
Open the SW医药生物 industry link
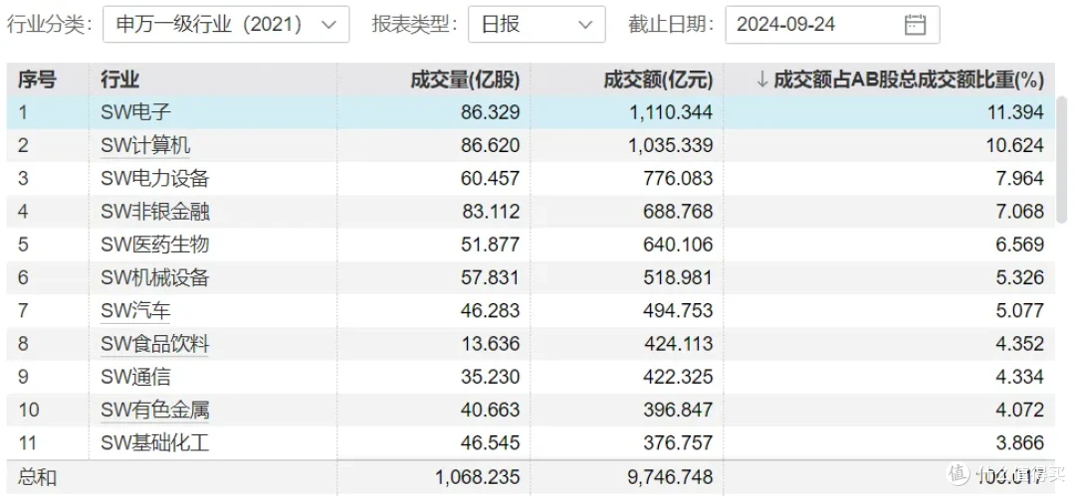[x=155, y=245]
